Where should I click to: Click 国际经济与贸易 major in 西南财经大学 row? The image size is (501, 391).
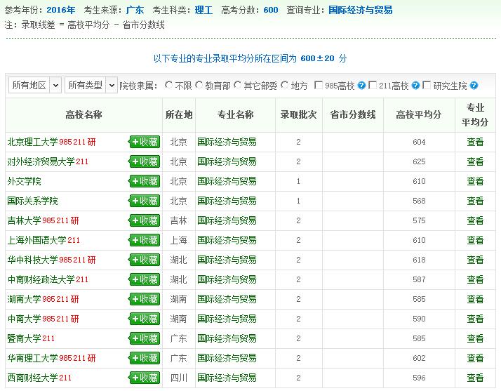tap(227, 378)
